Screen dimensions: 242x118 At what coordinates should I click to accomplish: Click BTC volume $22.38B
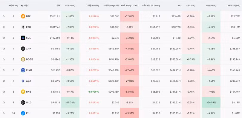pyautogui.click(x=114, y=16)
